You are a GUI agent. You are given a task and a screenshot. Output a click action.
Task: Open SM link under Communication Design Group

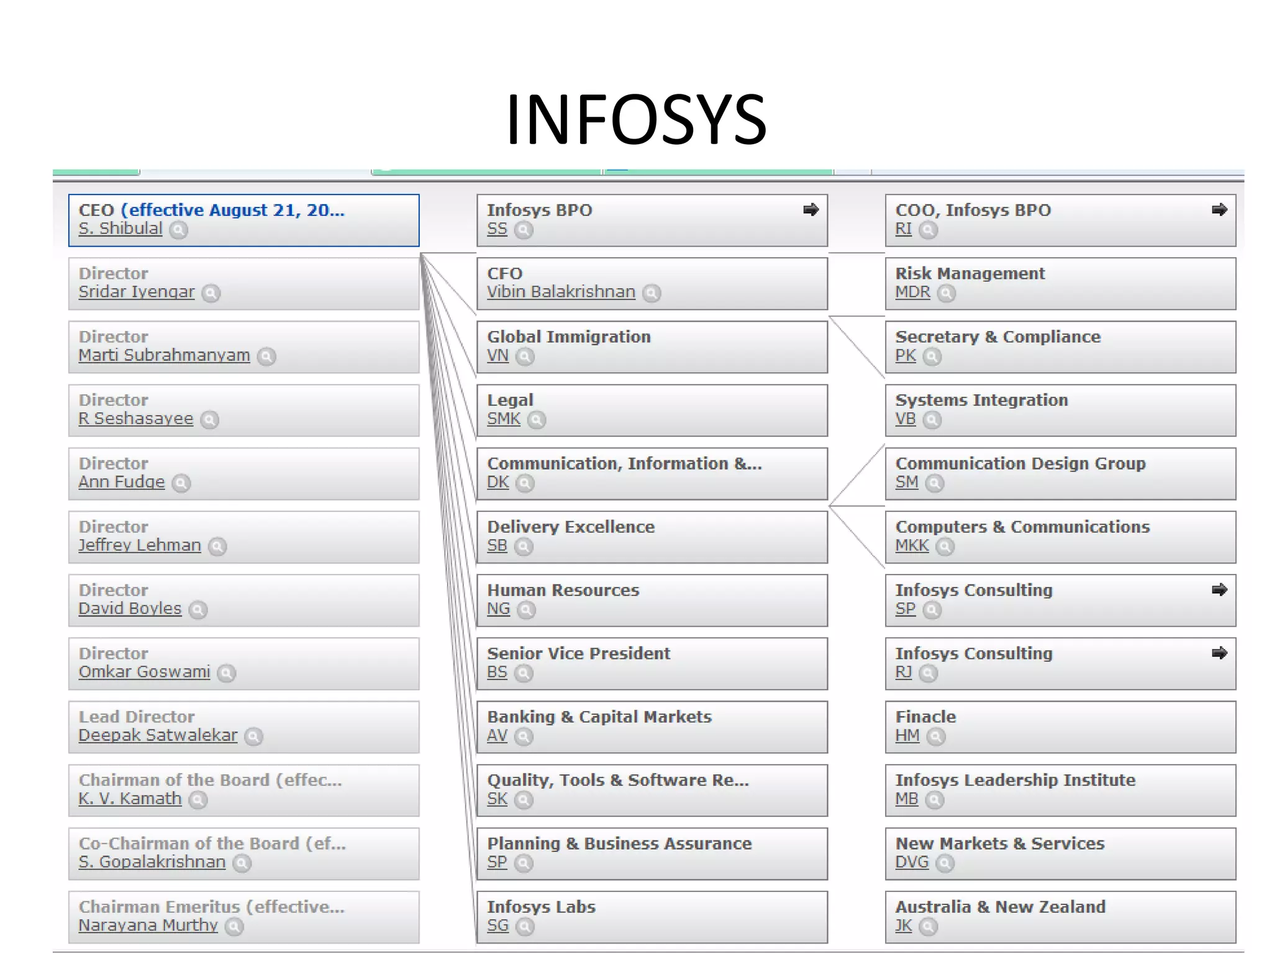tap(907, 482)
